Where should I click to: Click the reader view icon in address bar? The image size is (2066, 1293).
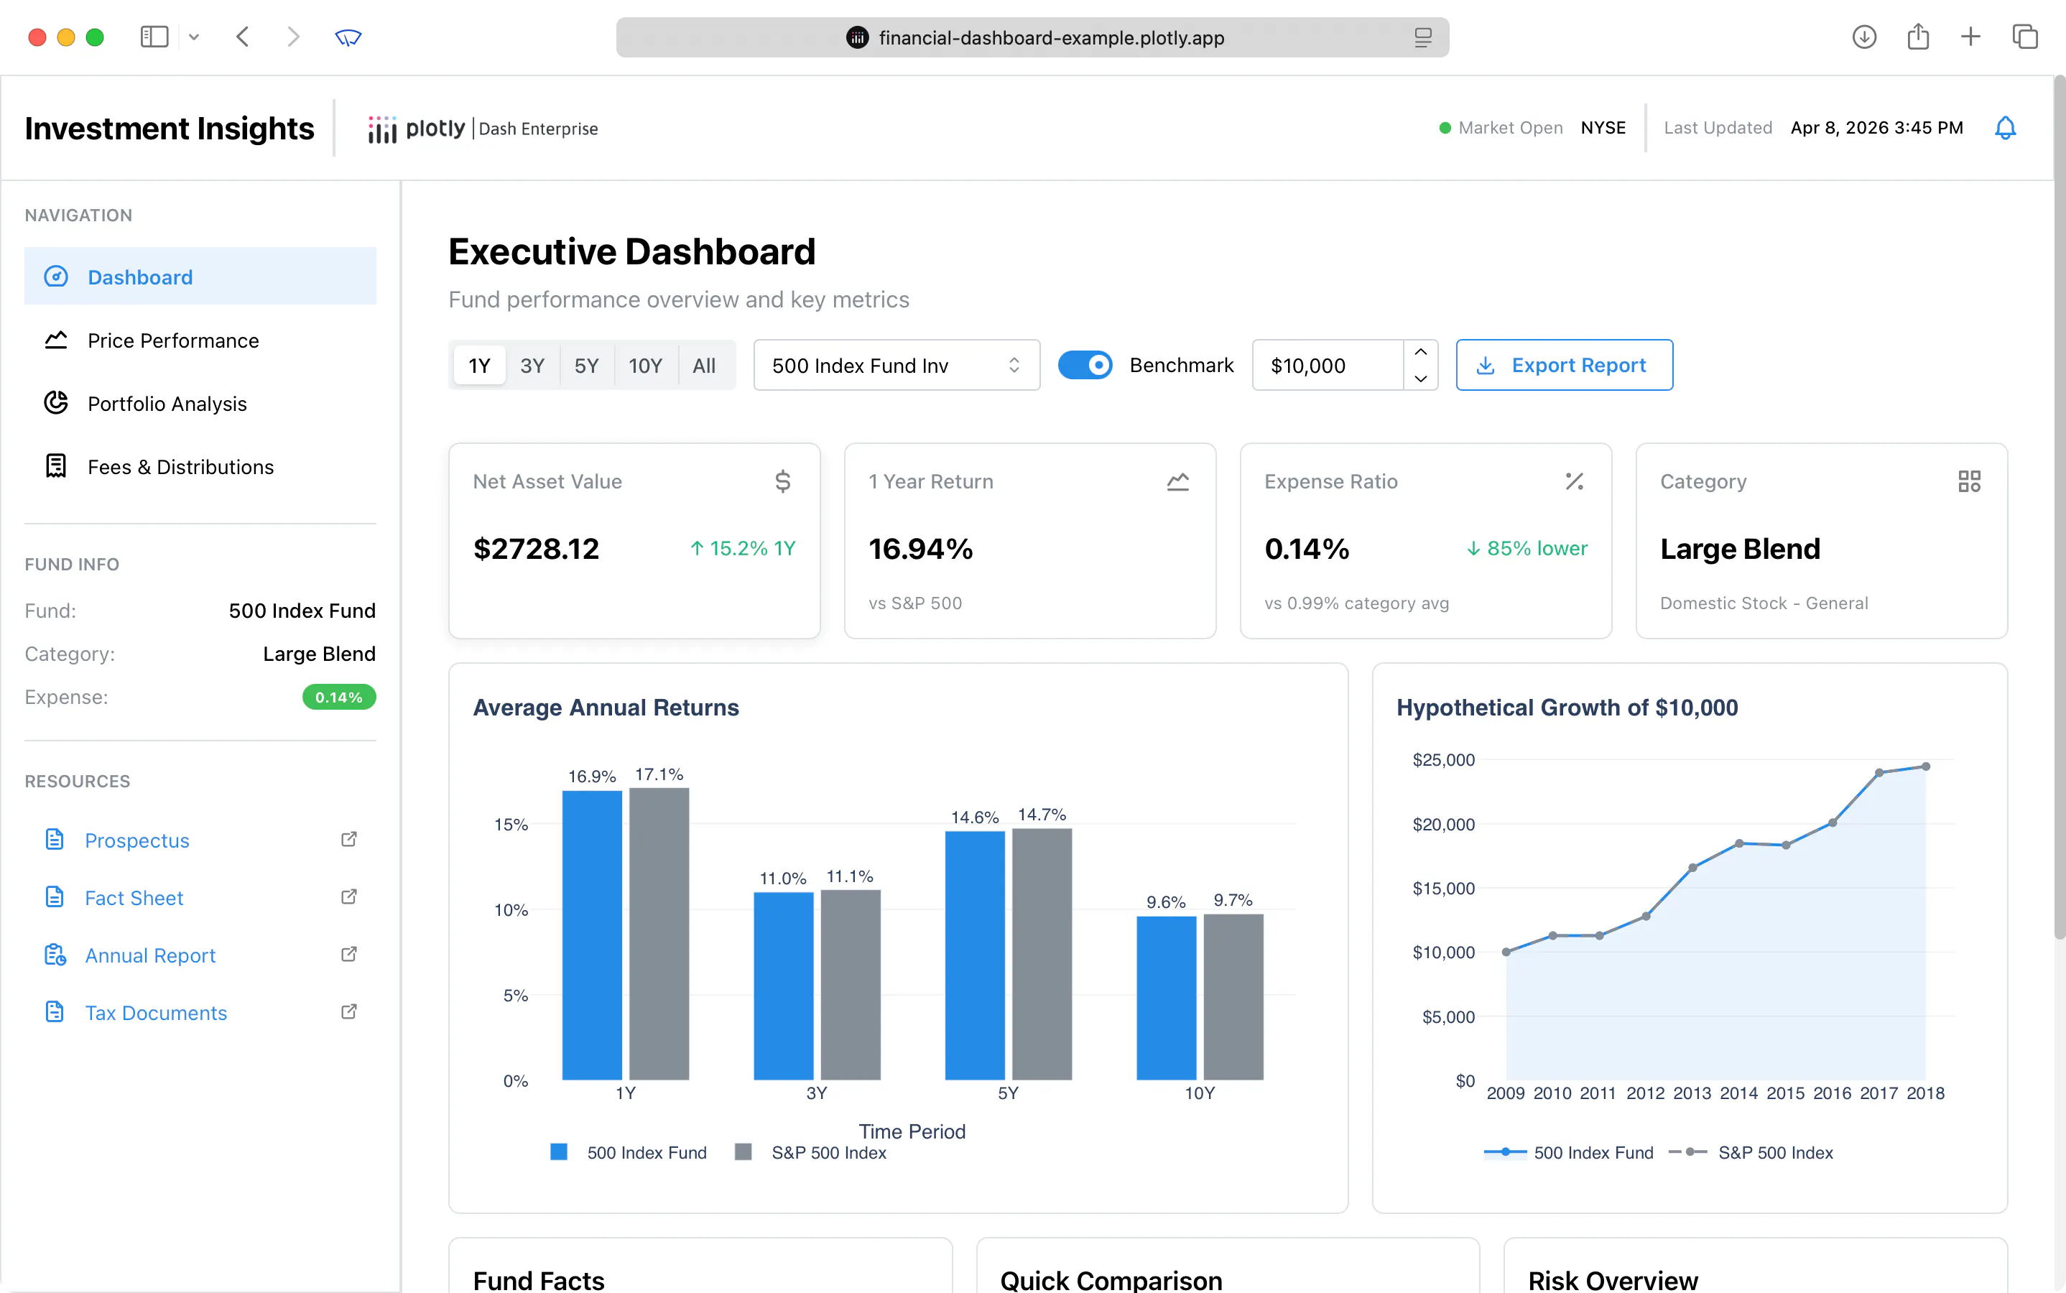[x=1423, y=37]
